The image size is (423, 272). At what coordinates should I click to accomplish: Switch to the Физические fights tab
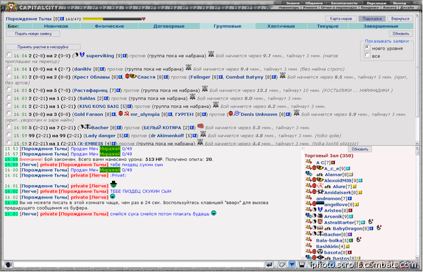109,26
